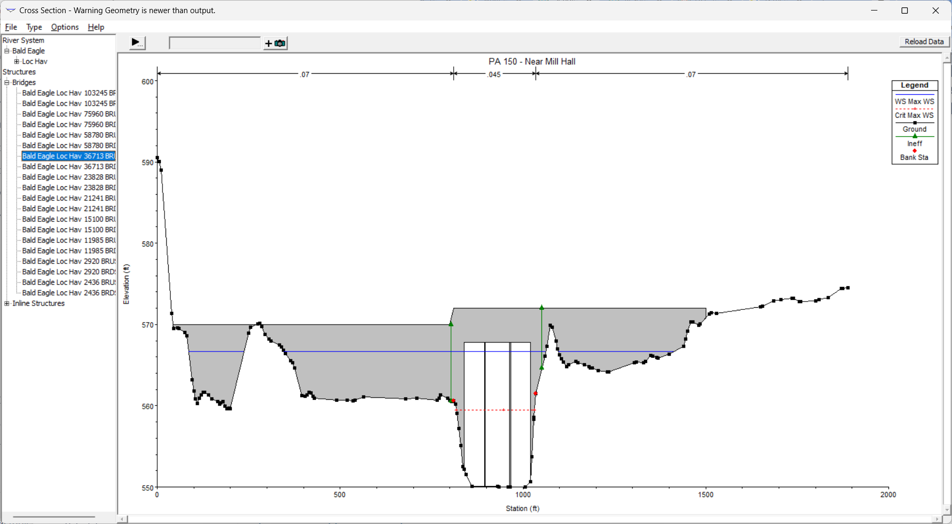
Task: Click the tree panel horizontal scrollbar thumb
Action: (x=53, y=517)
